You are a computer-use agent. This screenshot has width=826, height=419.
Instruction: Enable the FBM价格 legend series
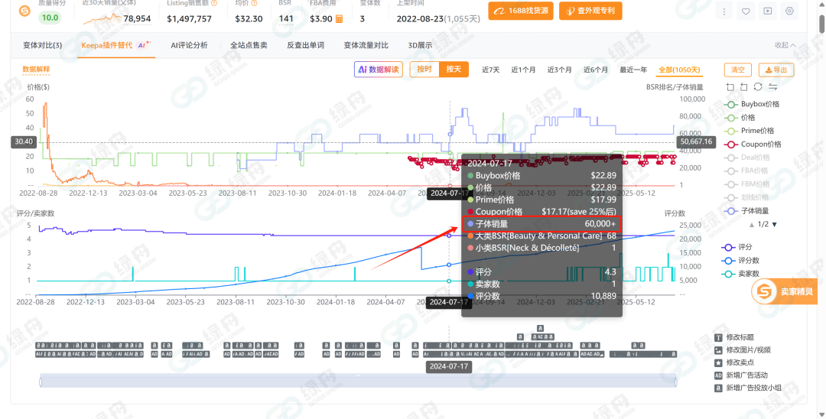click(x=746, y=184)
